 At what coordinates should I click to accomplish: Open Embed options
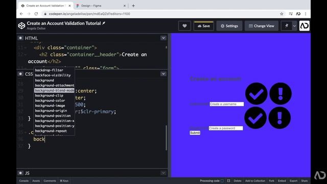pyautogui.click(x=282, y=181)
